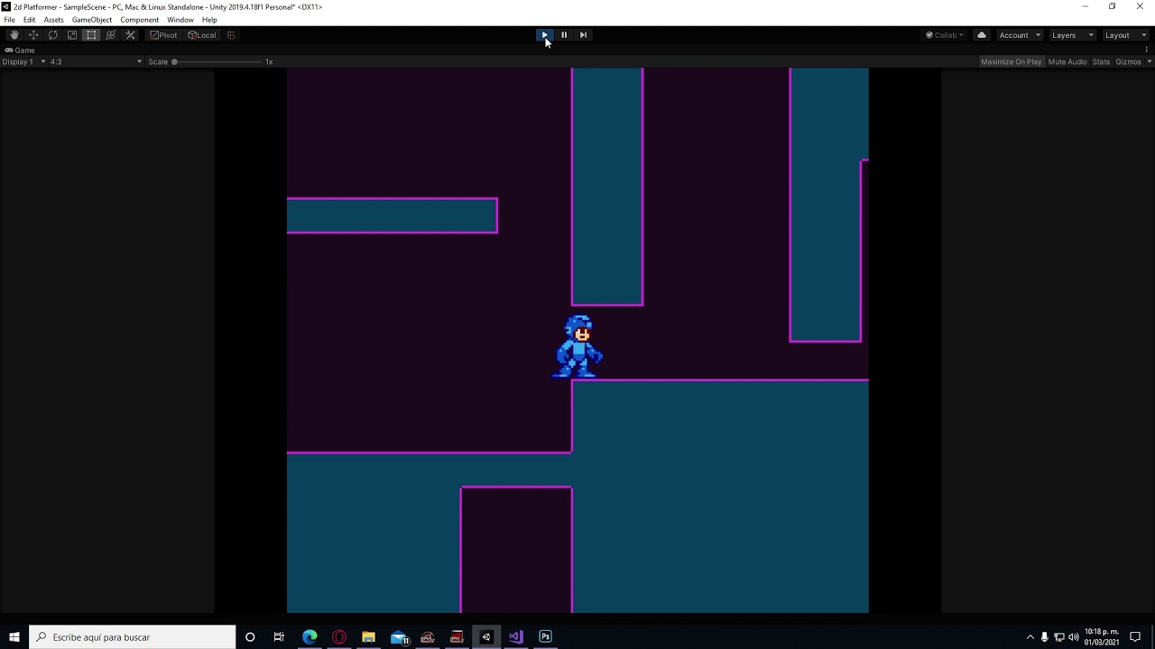Image resolution: width=1155 pixels, height=649 pixels.
Task: Open custom editor tools
Action: (130, 35)
